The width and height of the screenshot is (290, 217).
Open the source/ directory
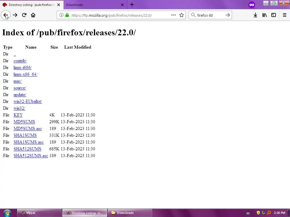click(20, 88)
